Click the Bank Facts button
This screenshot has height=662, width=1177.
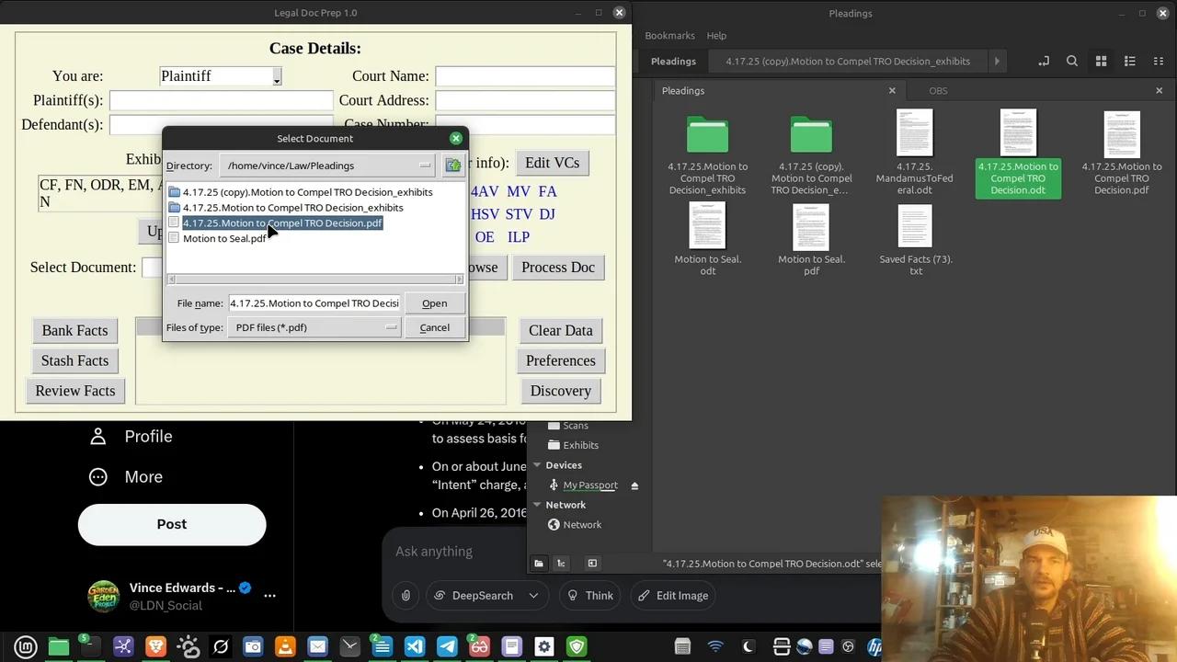click(x=74, y=330)
